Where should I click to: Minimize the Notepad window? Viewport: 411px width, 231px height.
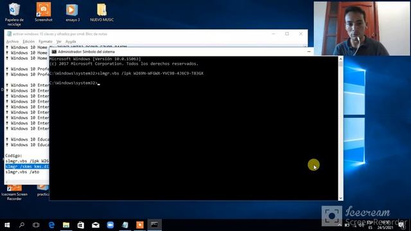274,34
